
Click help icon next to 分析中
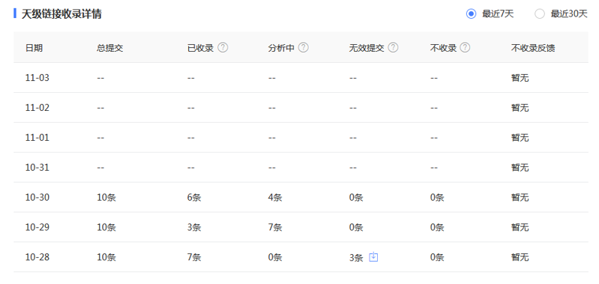[304, 48]
